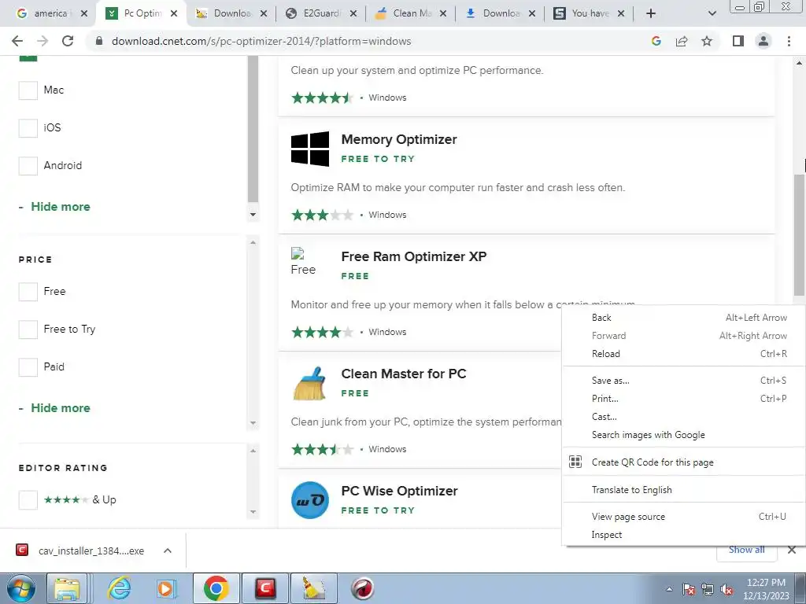The height and width of the screenshot is (604, 806).
Task: Click editor rating scroll down arrow
Action: pos(253,511)
